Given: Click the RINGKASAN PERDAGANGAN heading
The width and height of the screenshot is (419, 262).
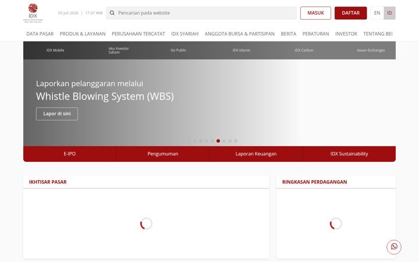Looking at the screenshot, I should coord(314,182).
